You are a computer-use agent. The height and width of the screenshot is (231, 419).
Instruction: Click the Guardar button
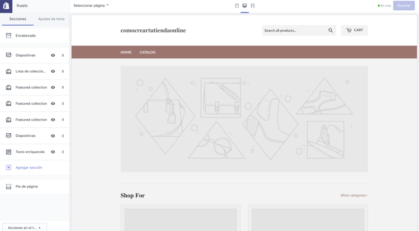coord(404,6)
